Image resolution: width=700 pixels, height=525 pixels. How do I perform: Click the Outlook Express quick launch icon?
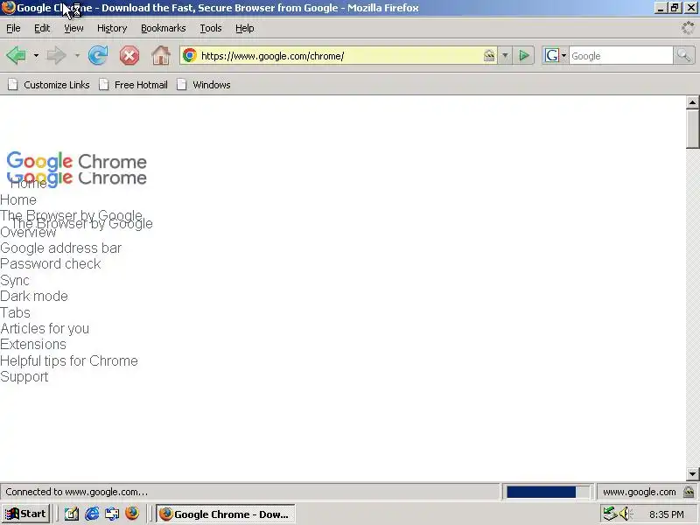(x=112, y=514)
